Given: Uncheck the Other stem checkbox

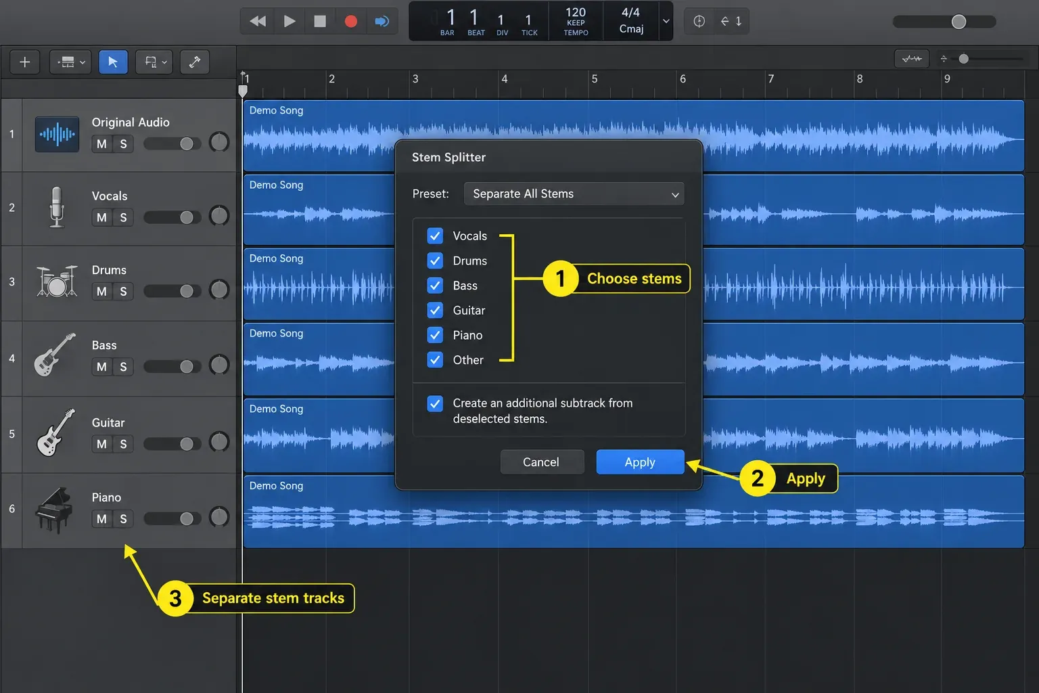Looking at the screenshot, I should (435, 360).
